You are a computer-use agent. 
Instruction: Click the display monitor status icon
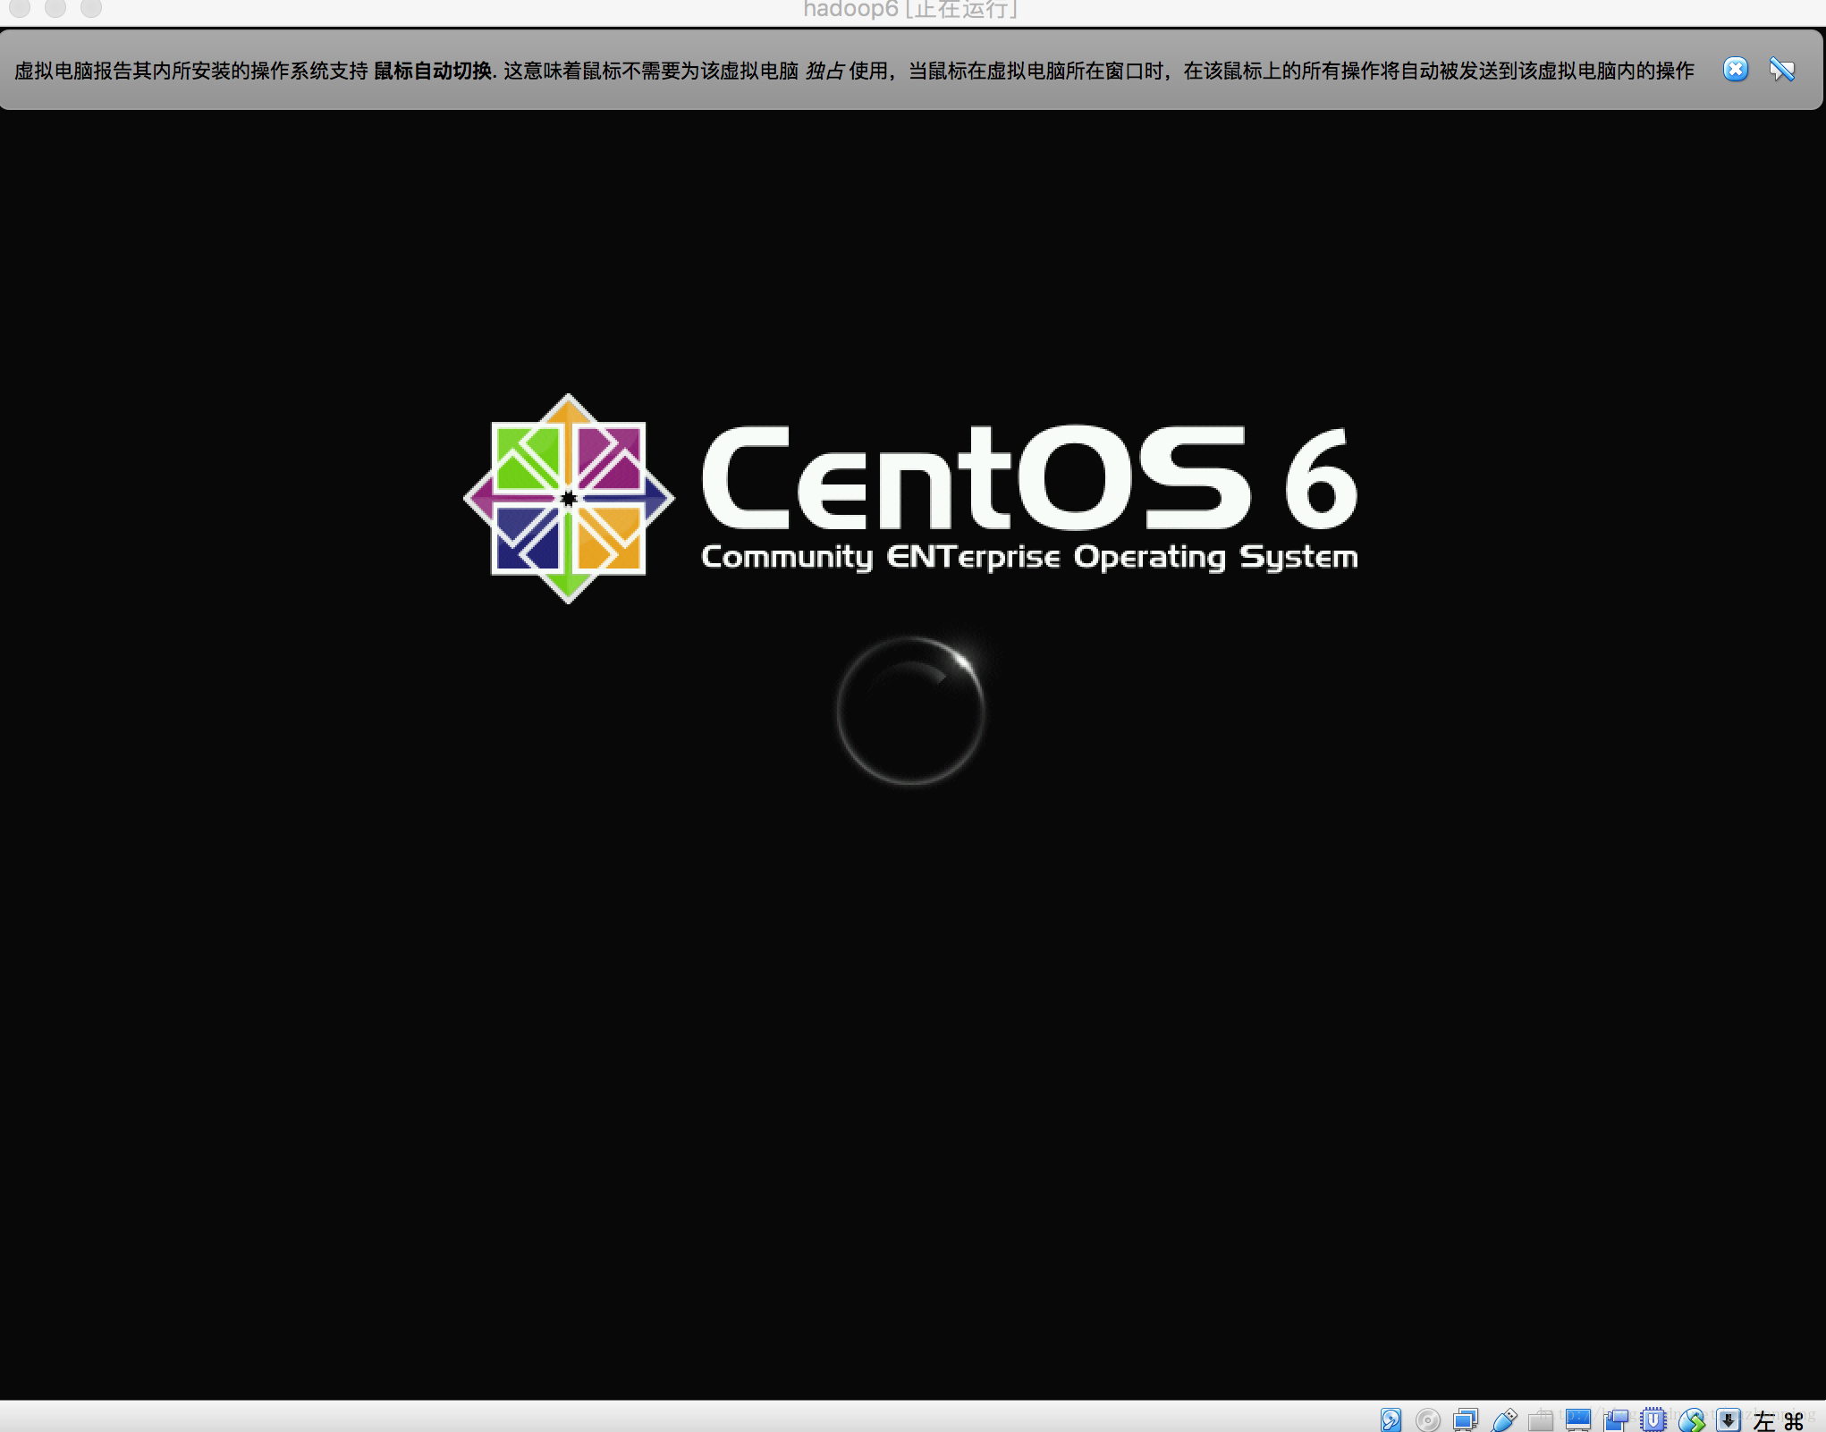[x=1578, y=1419]
